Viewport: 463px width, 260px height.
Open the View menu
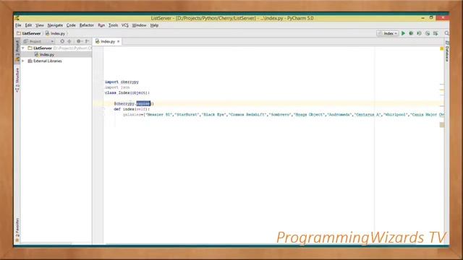(x=40, y=25)
